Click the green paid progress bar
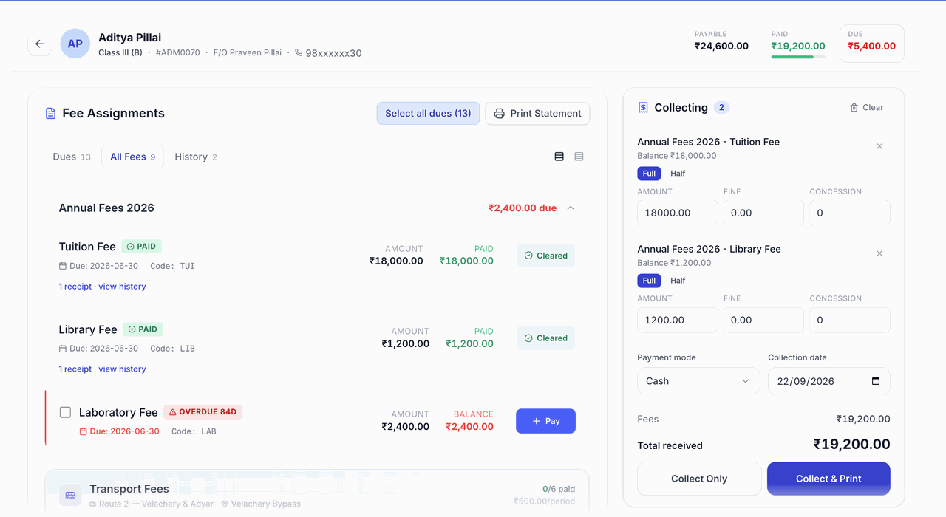946x517 pixels. pos(798,57)
